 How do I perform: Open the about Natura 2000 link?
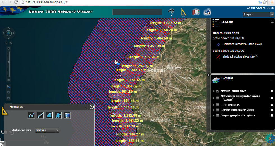(x=260, y=8)
